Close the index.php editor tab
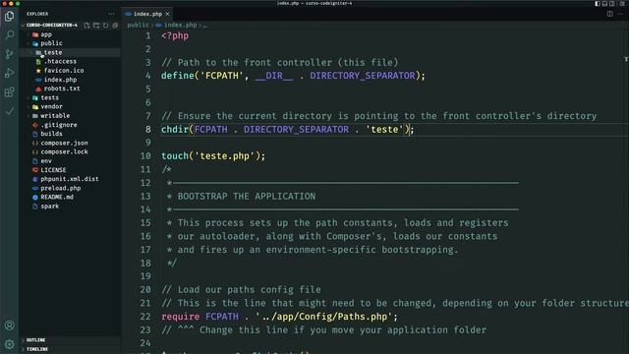The image size is (629, 354). click(x=167, y=14)
